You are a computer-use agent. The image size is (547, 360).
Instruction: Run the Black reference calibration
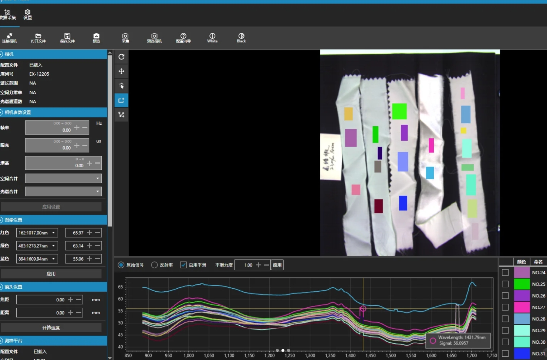(x=241, y=38)
